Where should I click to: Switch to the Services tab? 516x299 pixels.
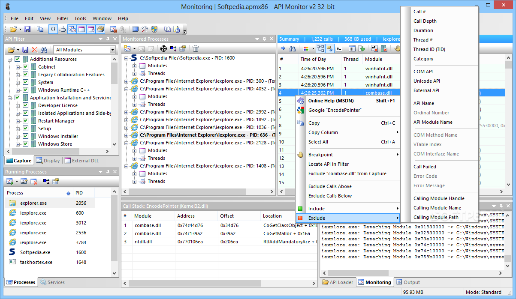(x=52, y=282)
